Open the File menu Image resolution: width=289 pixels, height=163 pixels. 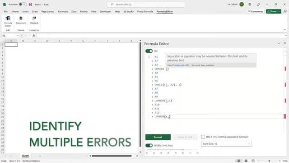coord(6,11)
